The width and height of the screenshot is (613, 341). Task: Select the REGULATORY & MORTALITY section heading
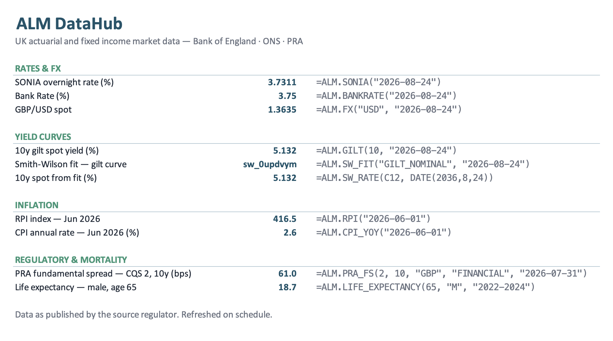coord(71,260)
